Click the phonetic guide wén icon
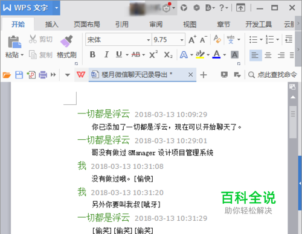Viewport: 302px width, 234px height. click(231, 39)
